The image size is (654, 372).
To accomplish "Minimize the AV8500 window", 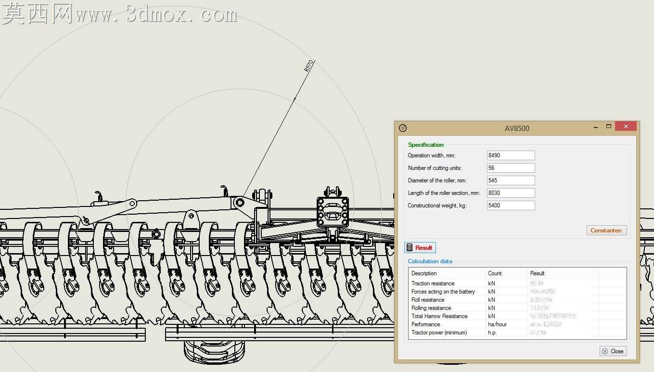I will (x=596, y=128).
